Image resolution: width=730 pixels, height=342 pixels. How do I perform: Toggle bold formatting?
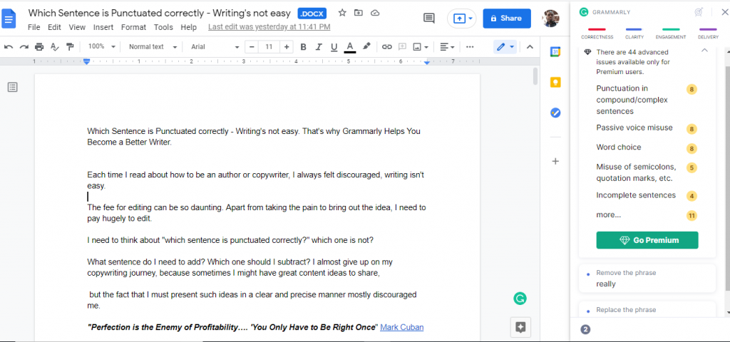(x=303, y=46)
